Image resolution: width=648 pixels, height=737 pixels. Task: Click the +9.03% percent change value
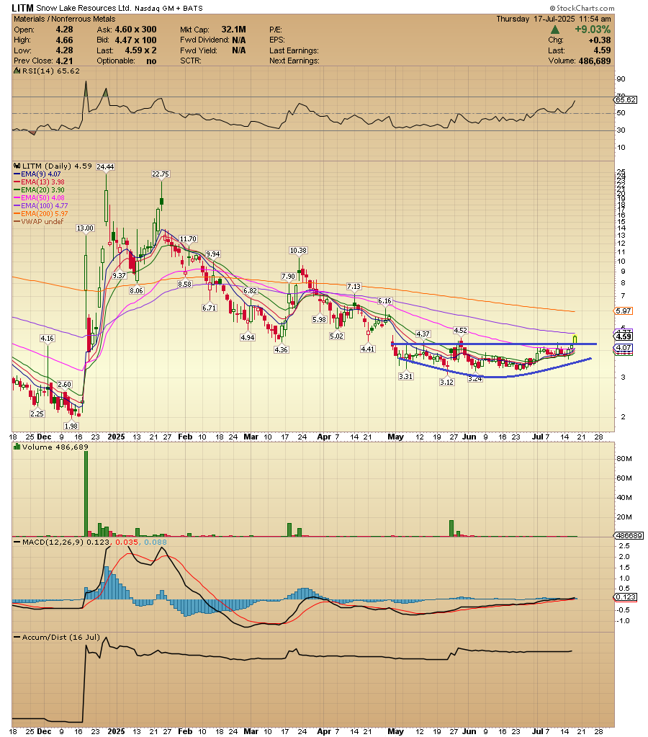click(x=593, y=30)
